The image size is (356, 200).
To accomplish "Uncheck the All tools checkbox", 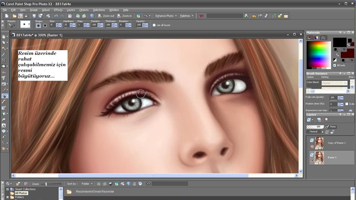I will (x=335, y=65).
